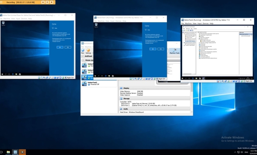Screen dimensions: 257x155
Task: Open Edge in the VektorTest1 guest taskbar
Action: 106,76
